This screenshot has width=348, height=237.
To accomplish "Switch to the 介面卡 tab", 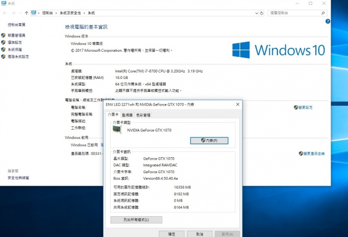I will (x=113, y=115).
